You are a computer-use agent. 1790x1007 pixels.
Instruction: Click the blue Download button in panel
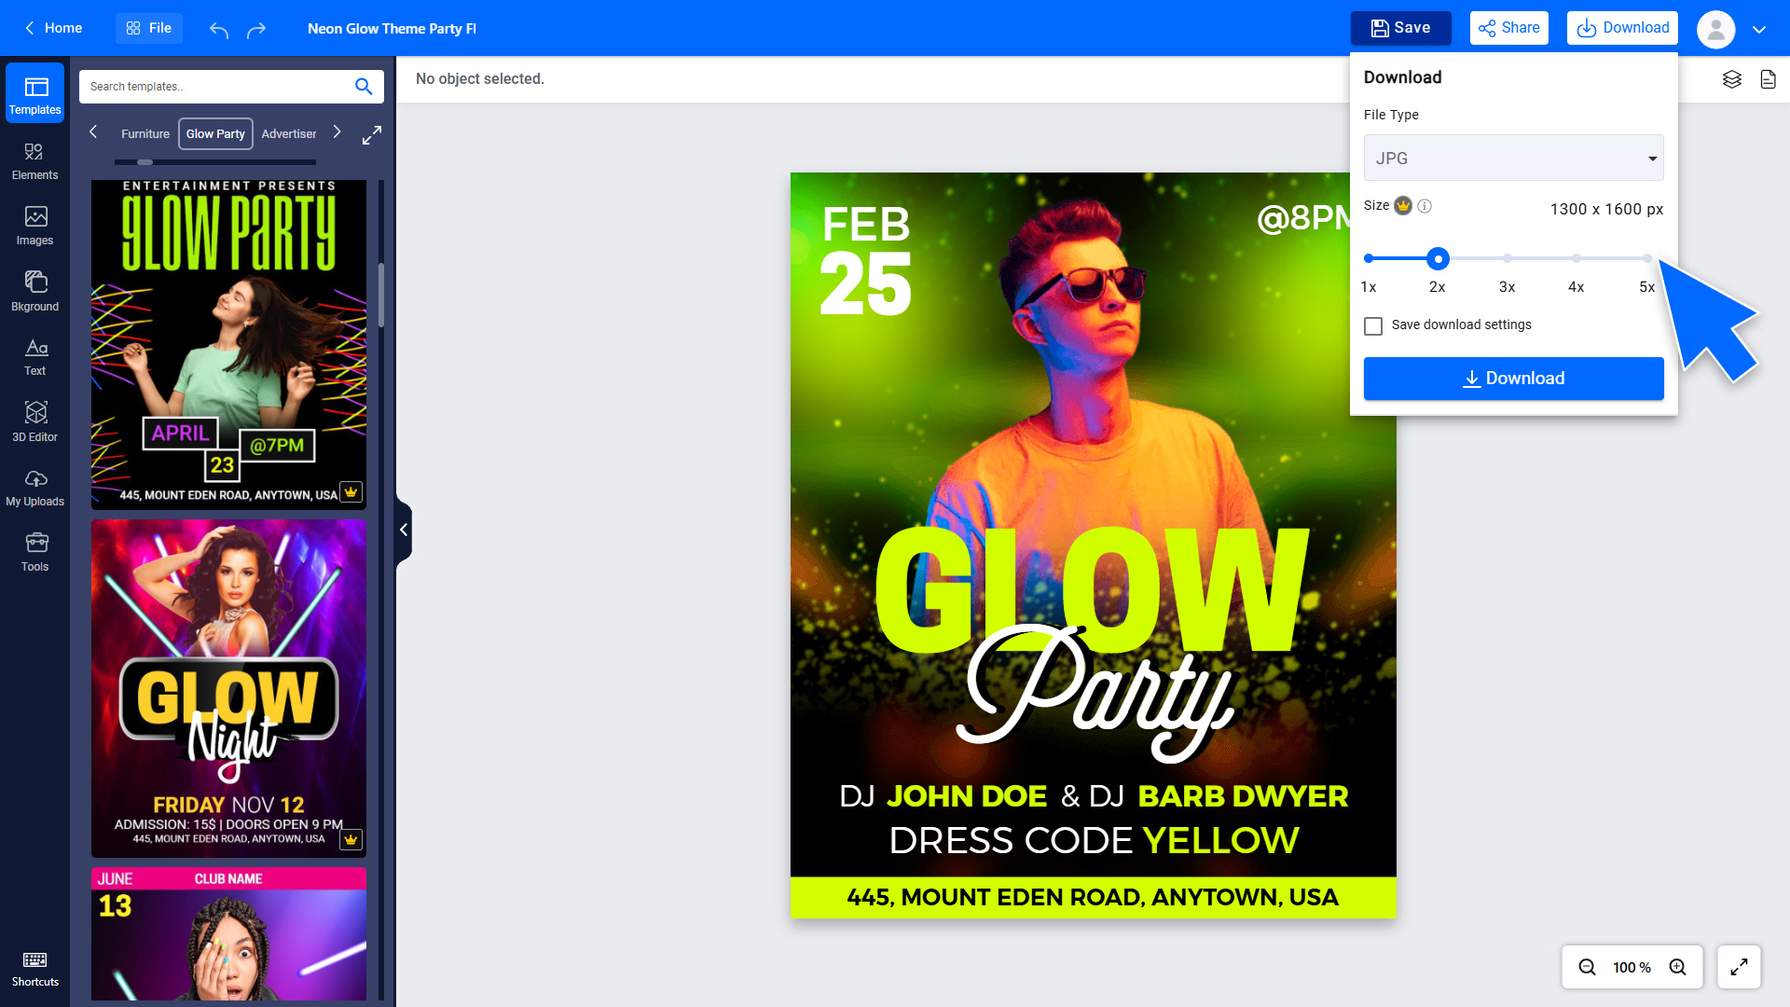[x=1513, y=379]
